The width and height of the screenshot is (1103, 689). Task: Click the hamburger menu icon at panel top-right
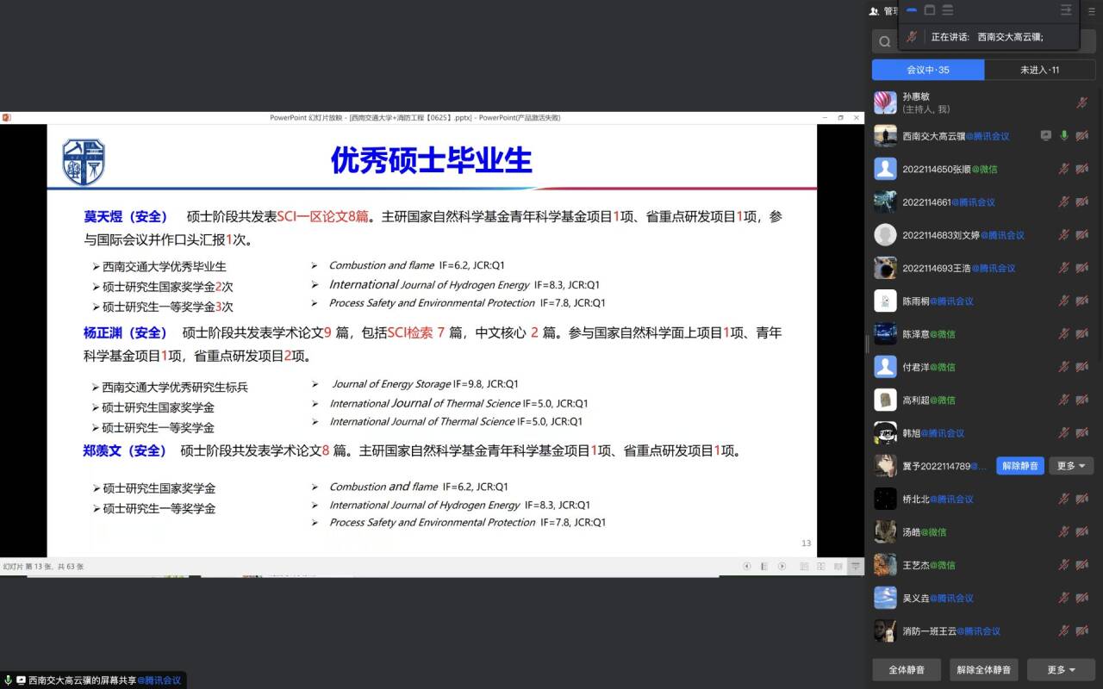pyautogui.click(x=1091, y=10)
